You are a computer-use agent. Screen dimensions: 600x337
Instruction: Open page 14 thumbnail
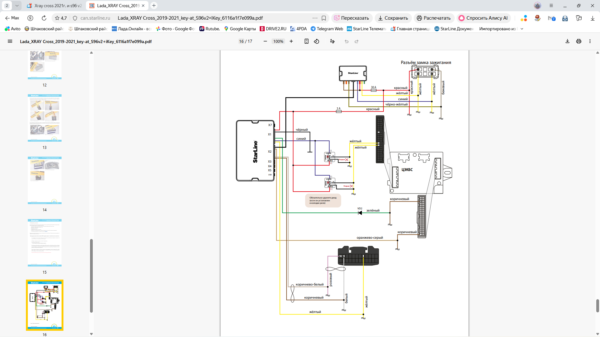click(x=45, y=180)
